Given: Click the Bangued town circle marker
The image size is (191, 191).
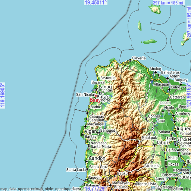Looking at the screenshot, I should tap(98, 133).
